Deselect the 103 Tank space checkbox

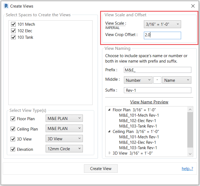click(x=13, y=37)
